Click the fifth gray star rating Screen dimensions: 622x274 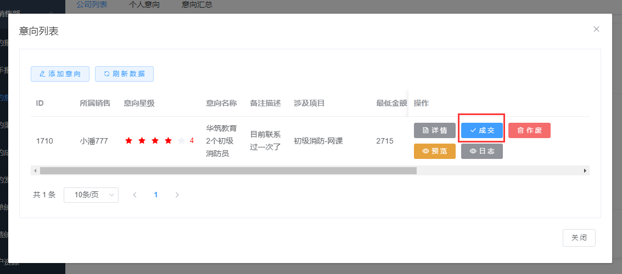[x=182, y=141]
